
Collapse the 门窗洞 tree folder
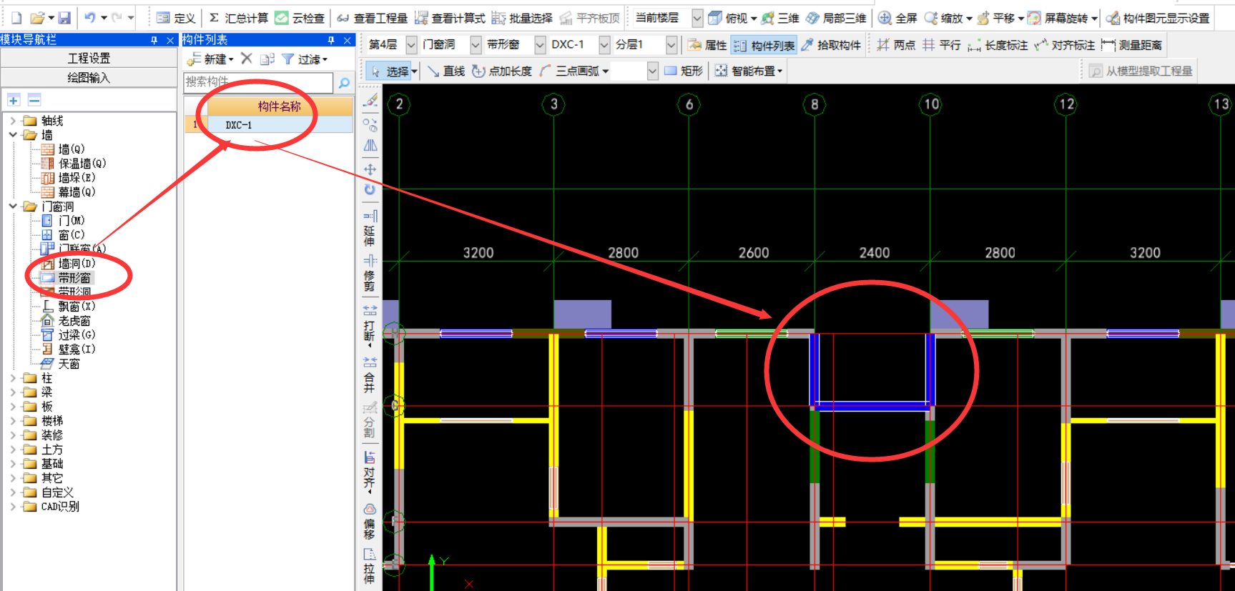pyautogui.click(x=13, y=206)
